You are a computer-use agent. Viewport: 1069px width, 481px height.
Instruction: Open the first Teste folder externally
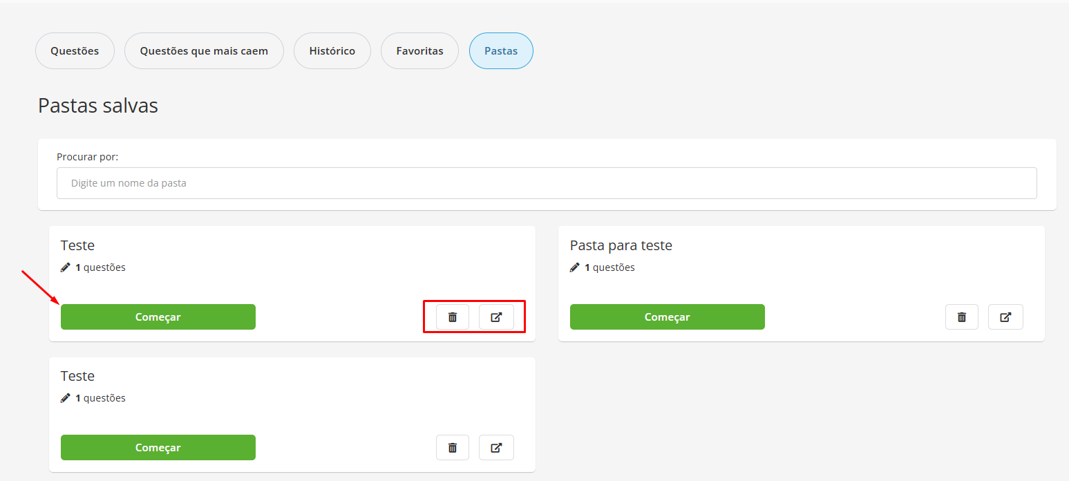click(x=496, y=317)
